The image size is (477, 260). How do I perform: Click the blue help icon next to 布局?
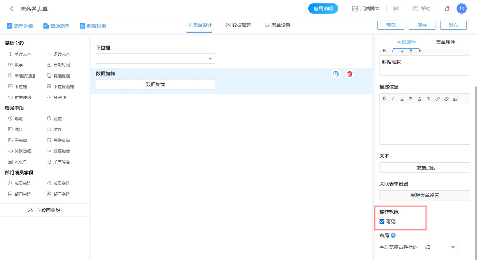pos(393,235)
